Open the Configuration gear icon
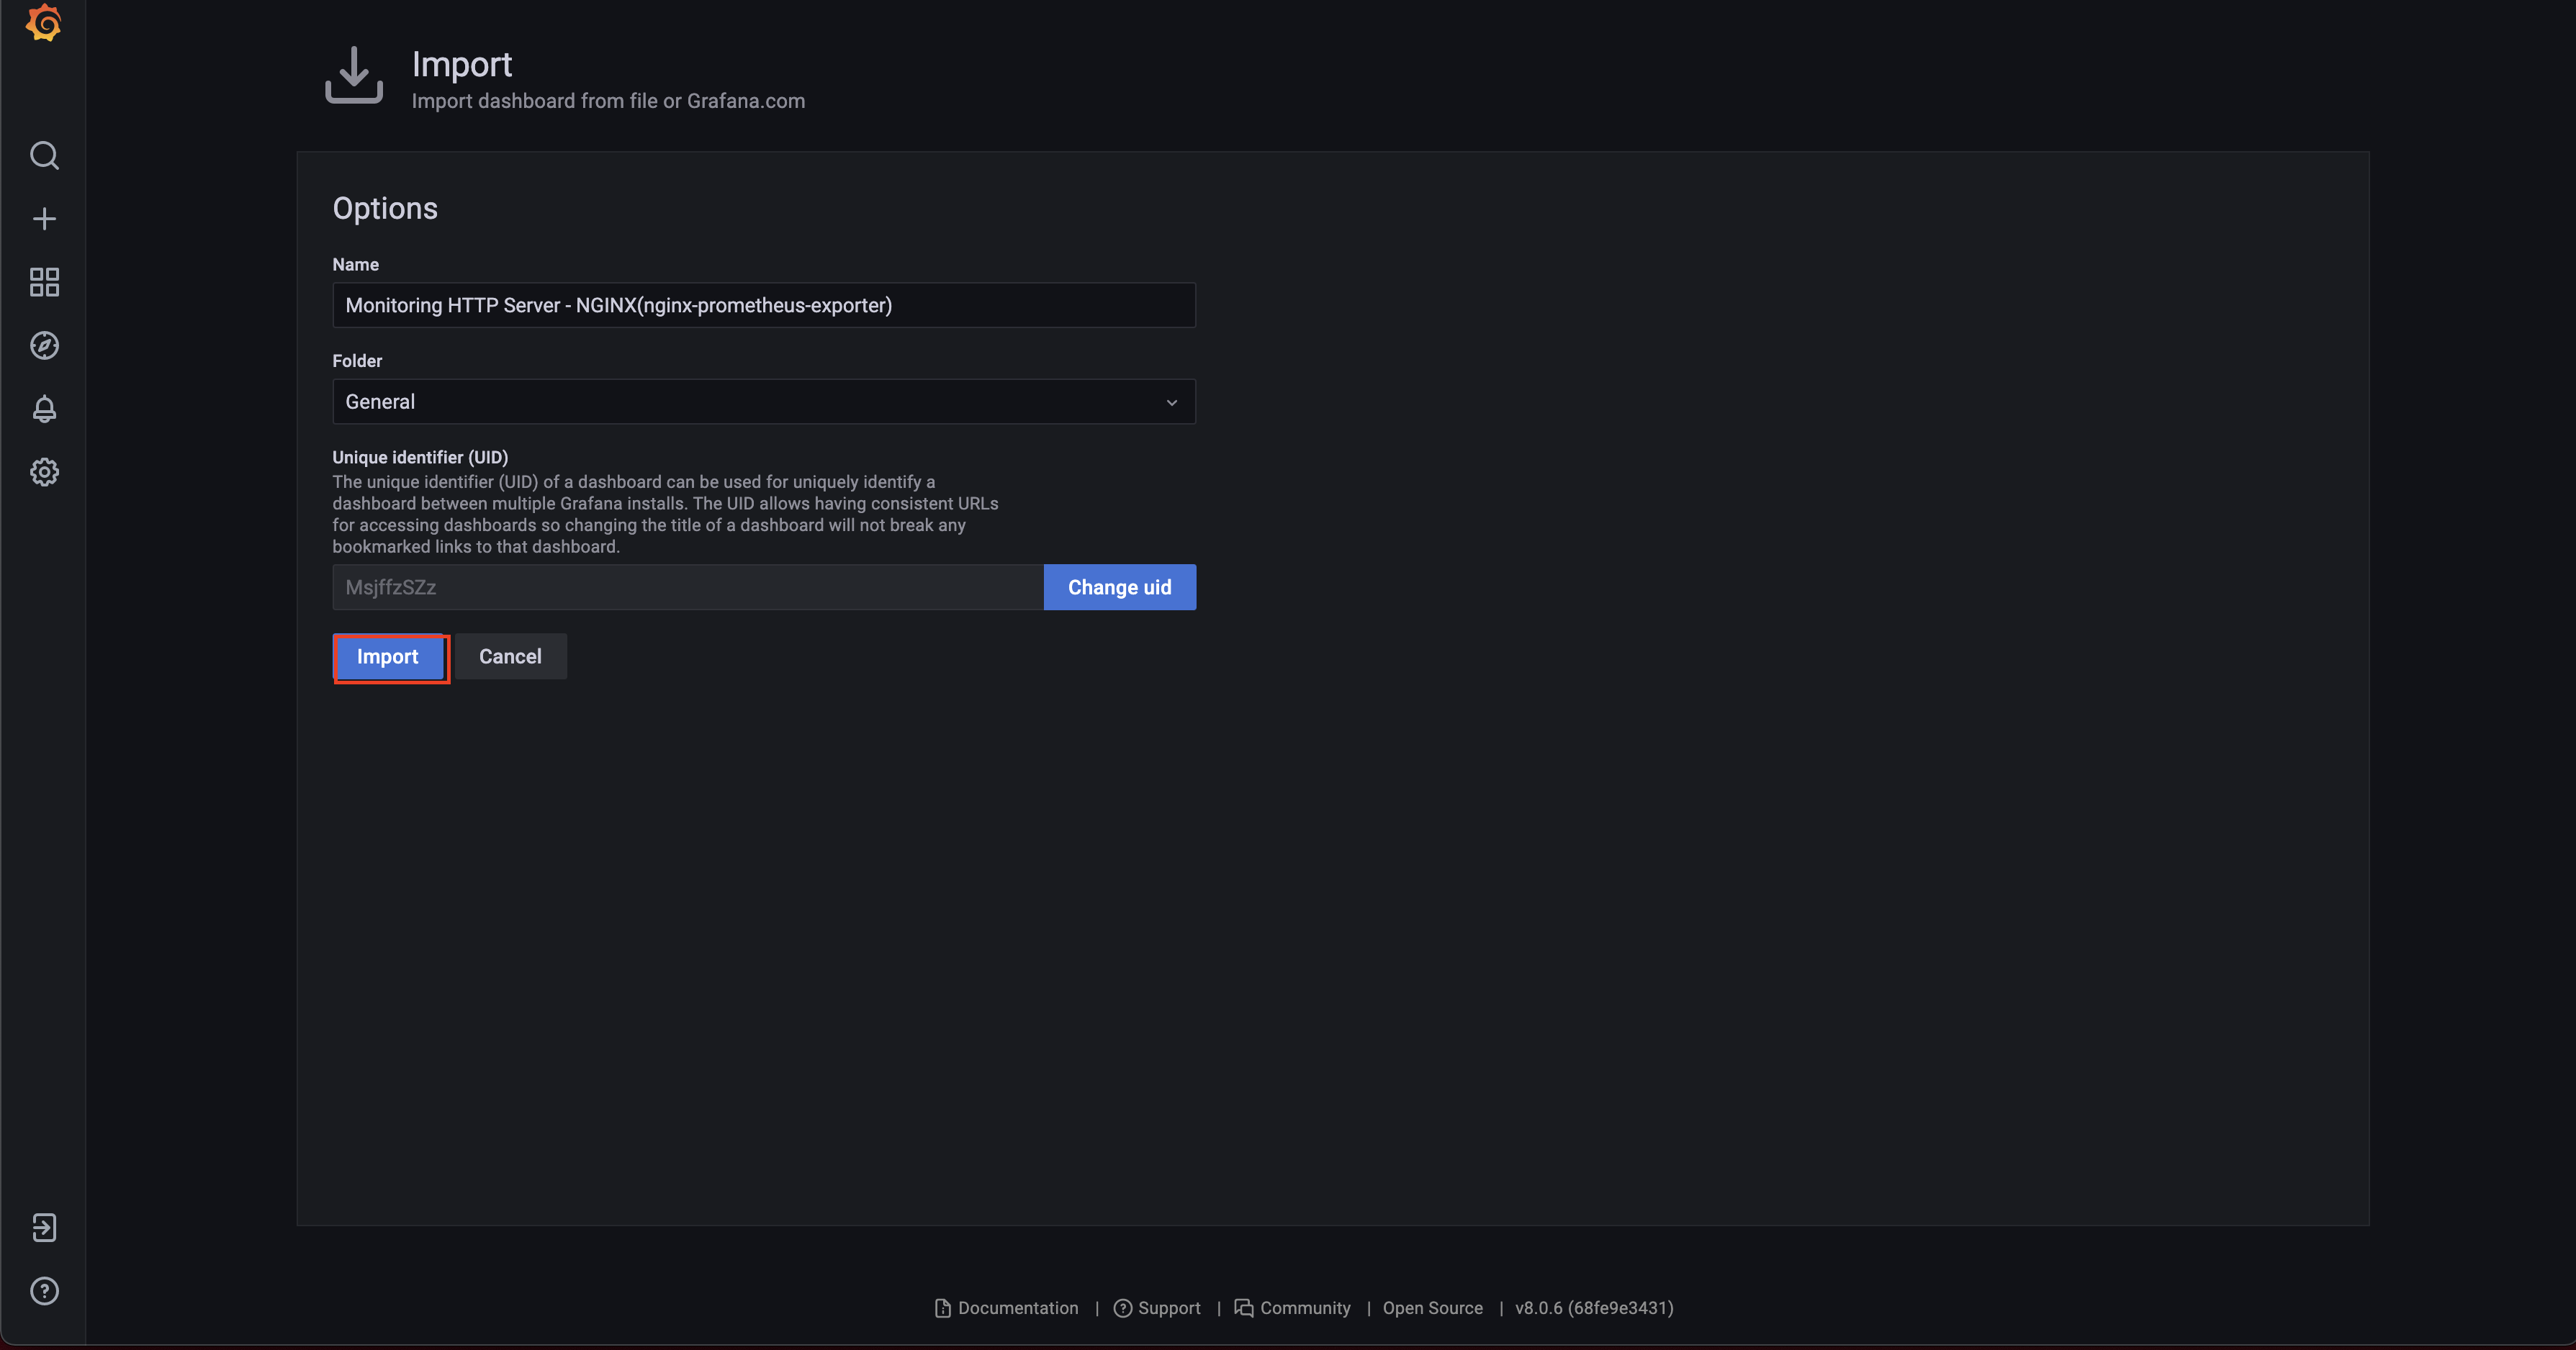Image resolution: width=2576 pixels, height=1350 pixels. (x=44, y=471)
